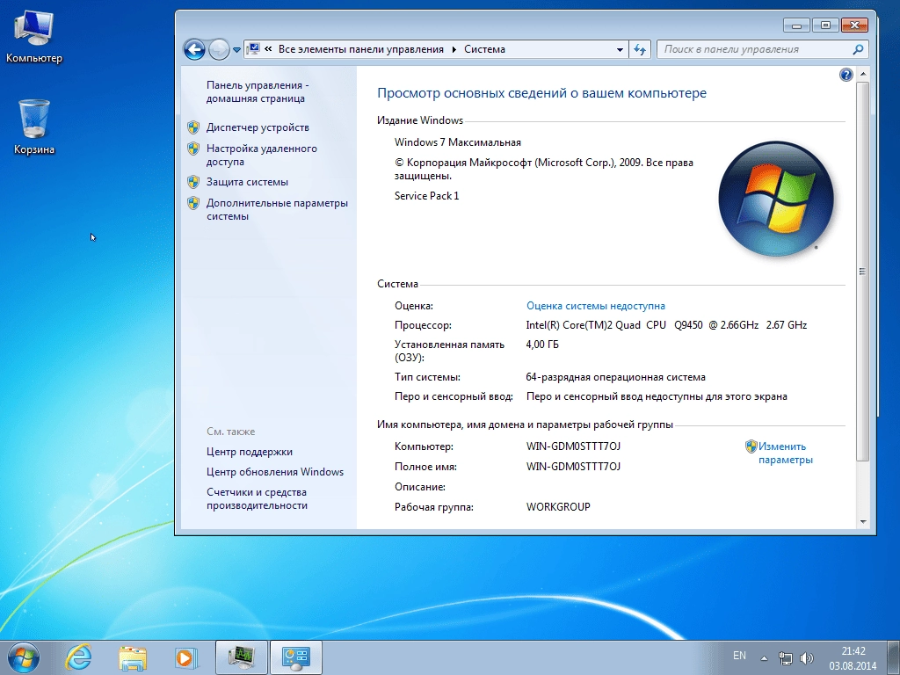Image resolution: width=900 pixels, height=675 pixels.
Task: Click the control panel icon in address bar
Action: point(253,49)
